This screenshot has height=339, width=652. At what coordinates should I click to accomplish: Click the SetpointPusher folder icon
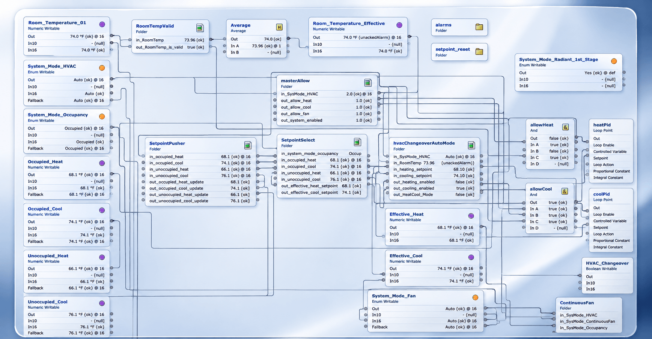coord(248,145)
